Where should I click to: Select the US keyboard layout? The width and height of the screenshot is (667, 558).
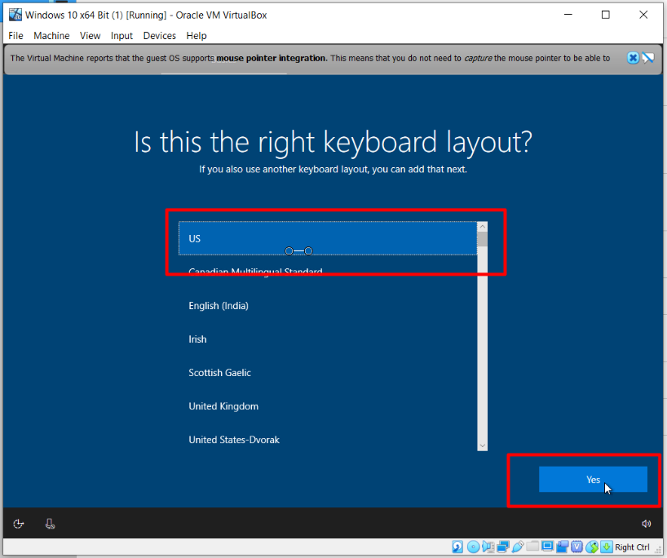pos(326,238)
